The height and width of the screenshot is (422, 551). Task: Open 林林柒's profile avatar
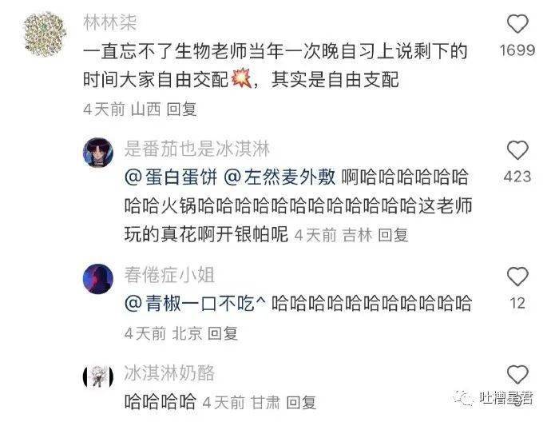pos(45,34)
